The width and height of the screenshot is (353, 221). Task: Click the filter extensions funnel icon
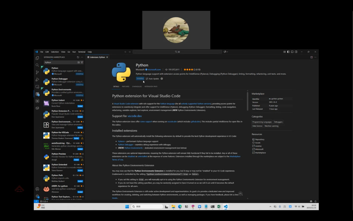click(x=82, y=63)
